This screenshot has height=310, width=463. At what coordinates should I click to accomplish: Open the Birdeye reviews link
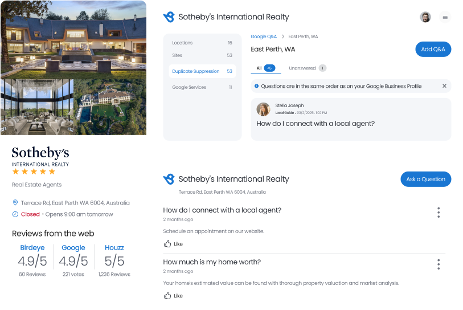click(32, 248)
